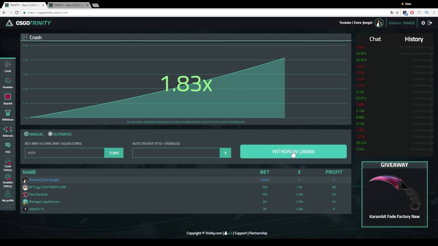This screenshot has height=246, width=438.
Task: Open the Withdraw page in sidebar
Action: click(8, 115)
